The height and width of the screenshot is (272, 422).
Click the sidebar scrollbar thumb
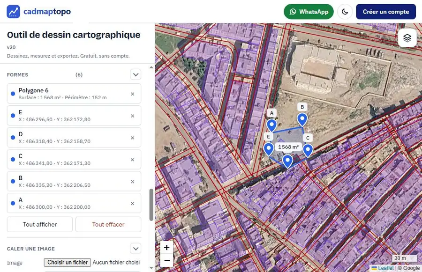151,205
